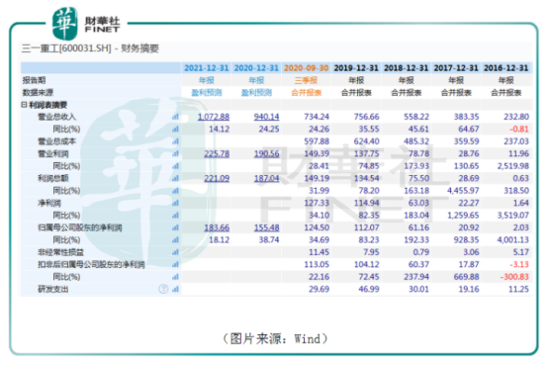This screenshot has height=365, width=548.
Task: Open forecast revenue link 940.14
Action: click(266, 117)
